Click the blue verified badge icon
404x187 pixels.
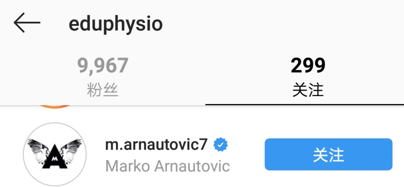[220, 145]
